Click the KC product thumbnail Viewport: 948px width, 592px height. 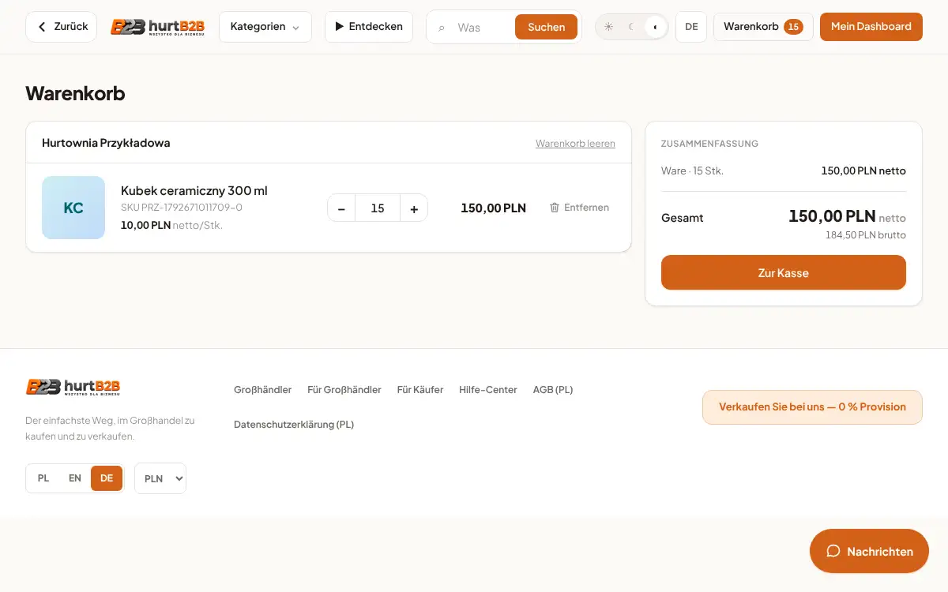(73, 208)
